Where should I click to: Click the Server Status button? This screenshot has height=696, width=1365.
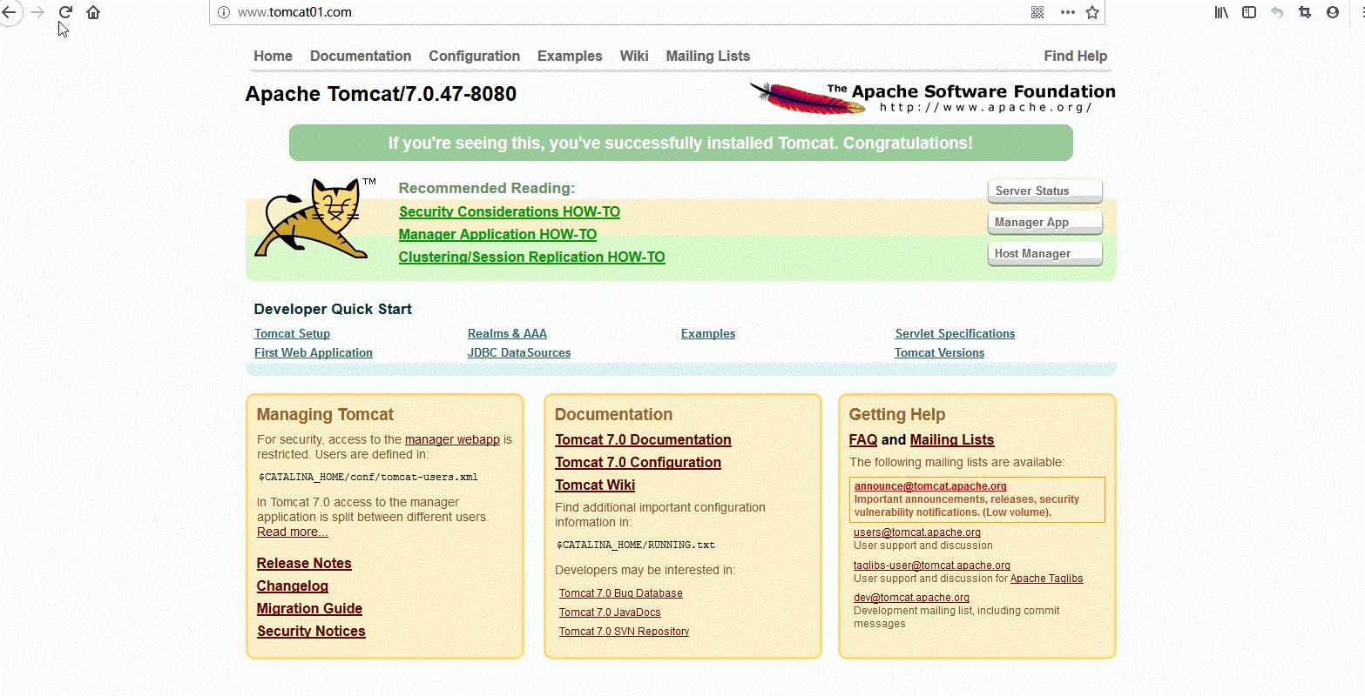(1044, 191)
